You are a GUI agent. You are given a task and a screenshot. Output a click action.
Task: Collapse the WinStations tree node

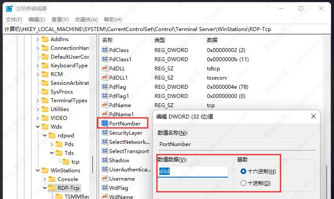38,171
